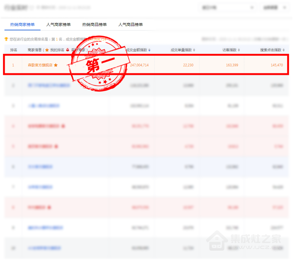Click the 排名 column header
Image resolution: width=293 pixels, height=260 pixels.
tap(14, 50)
